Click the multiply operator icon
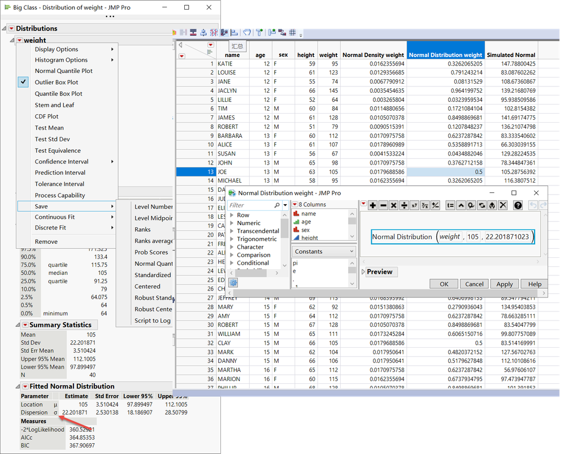Image resolution: width=564 pixels, height=454 pixels. (394, 205)
